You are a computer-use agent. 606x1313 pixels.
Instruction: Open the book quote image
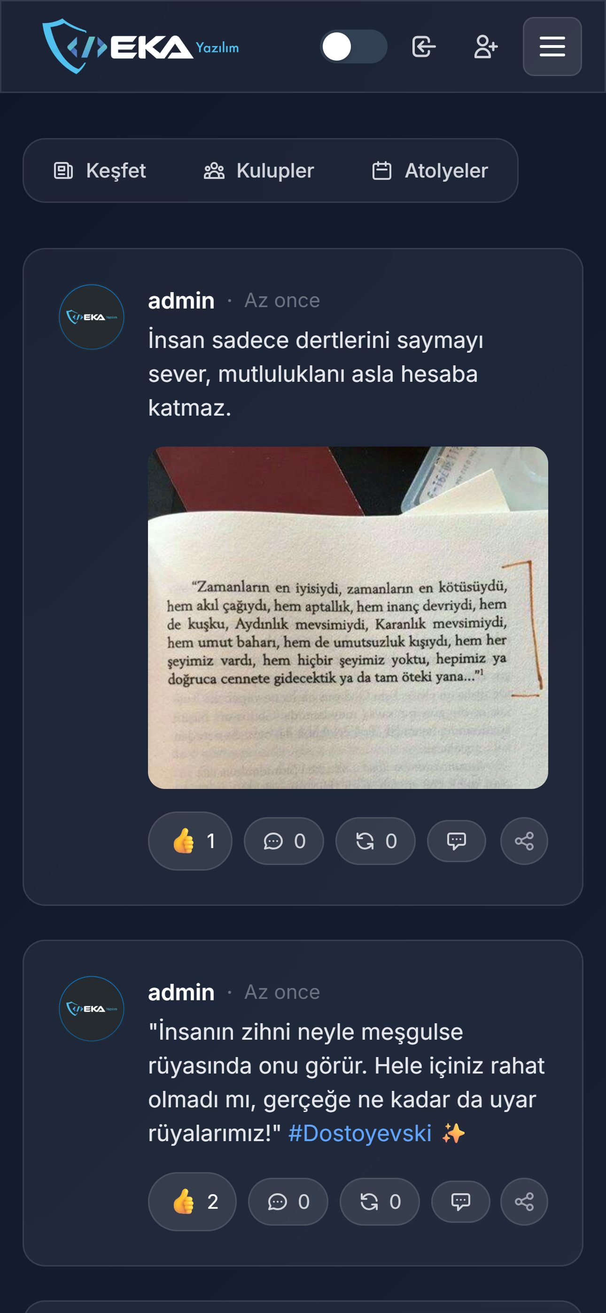click(x=348, y=617)
